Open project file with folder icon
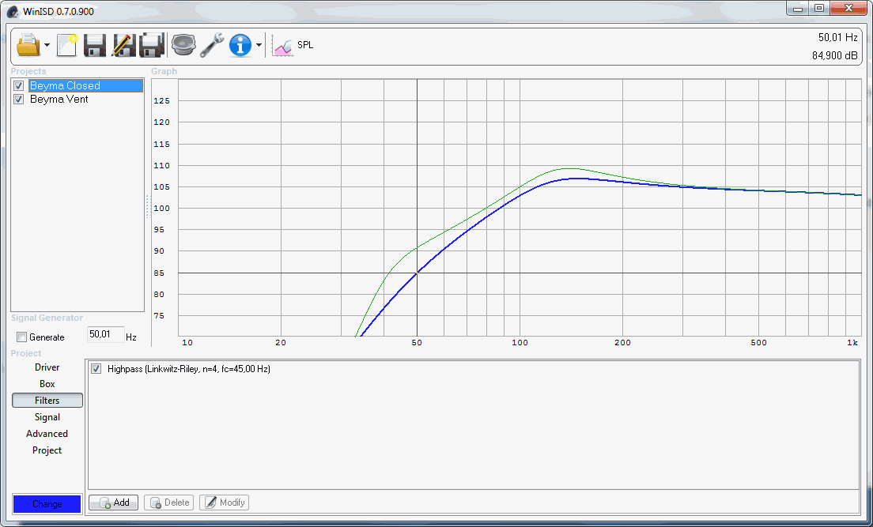The width and height of the screenshot is (873, 527). click(28, 45)
